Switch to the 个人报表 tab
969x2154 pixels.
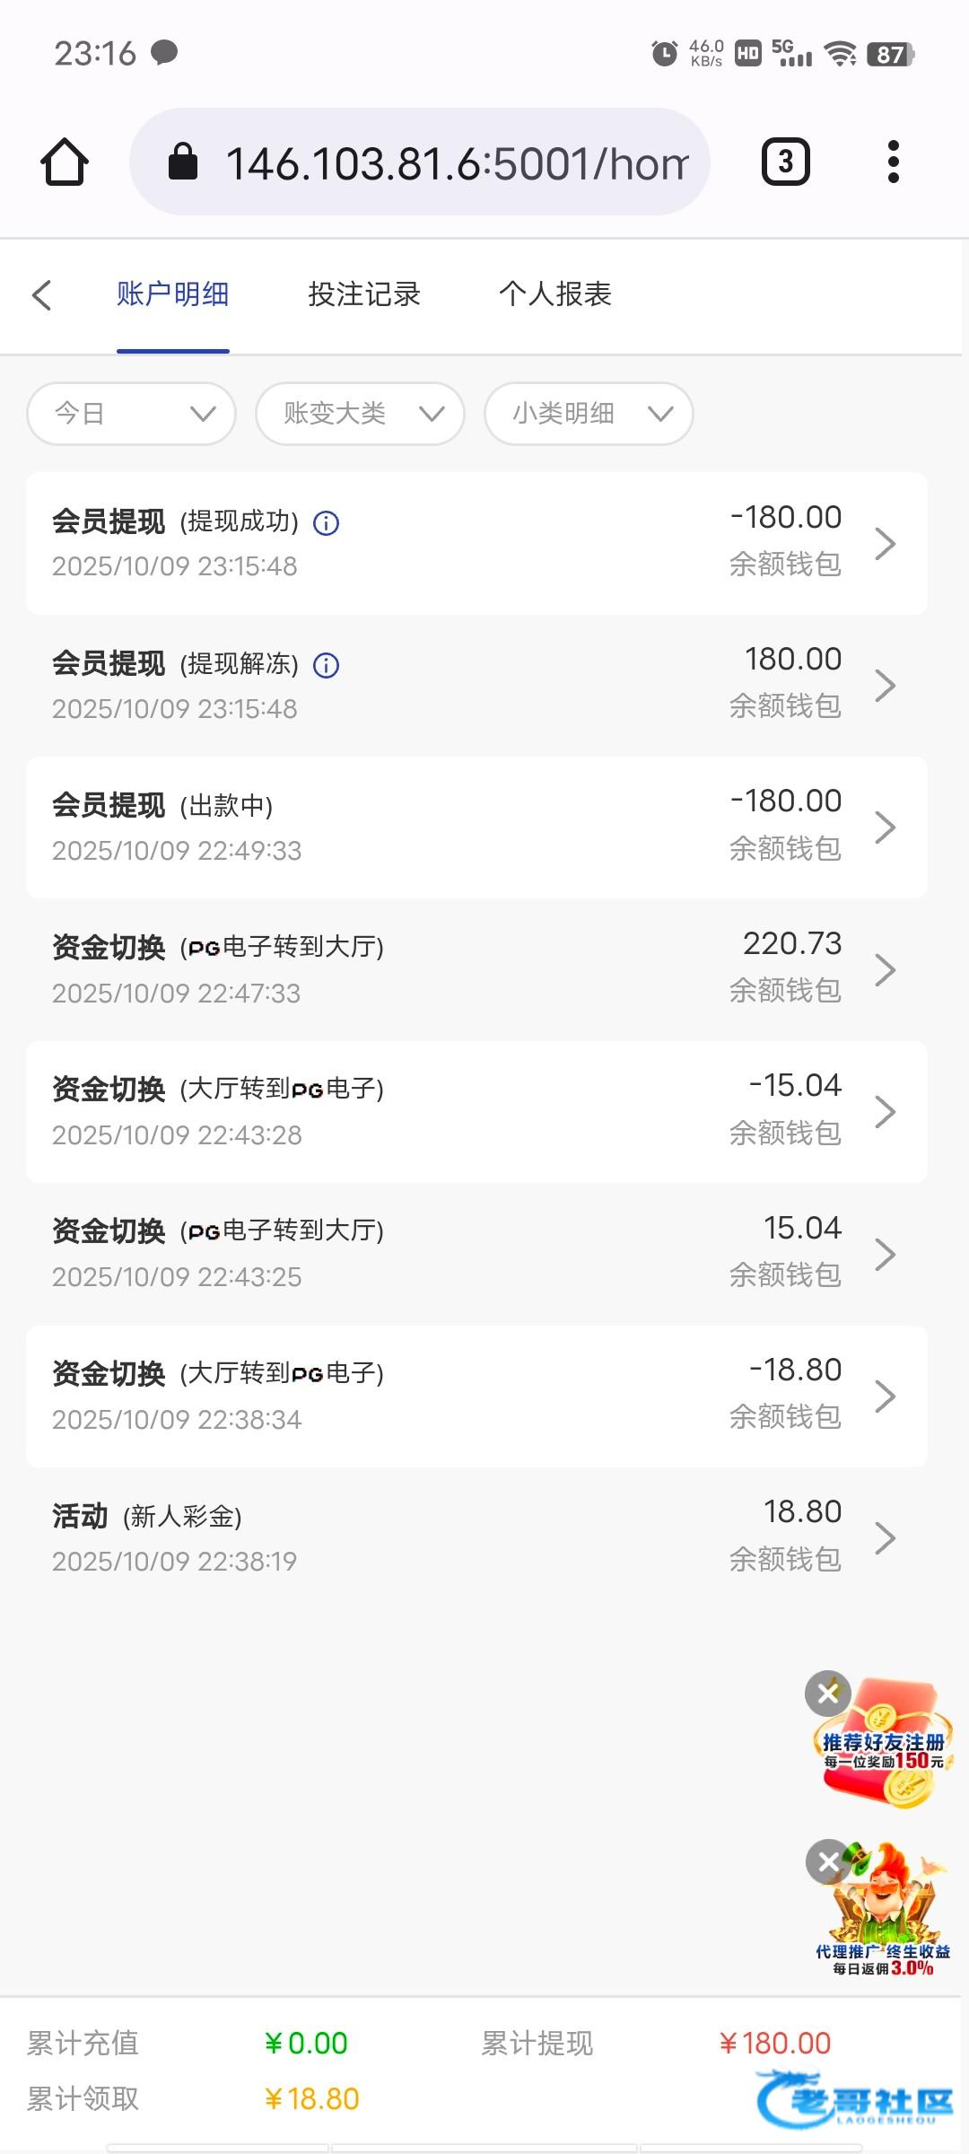[x=555, y=294]
